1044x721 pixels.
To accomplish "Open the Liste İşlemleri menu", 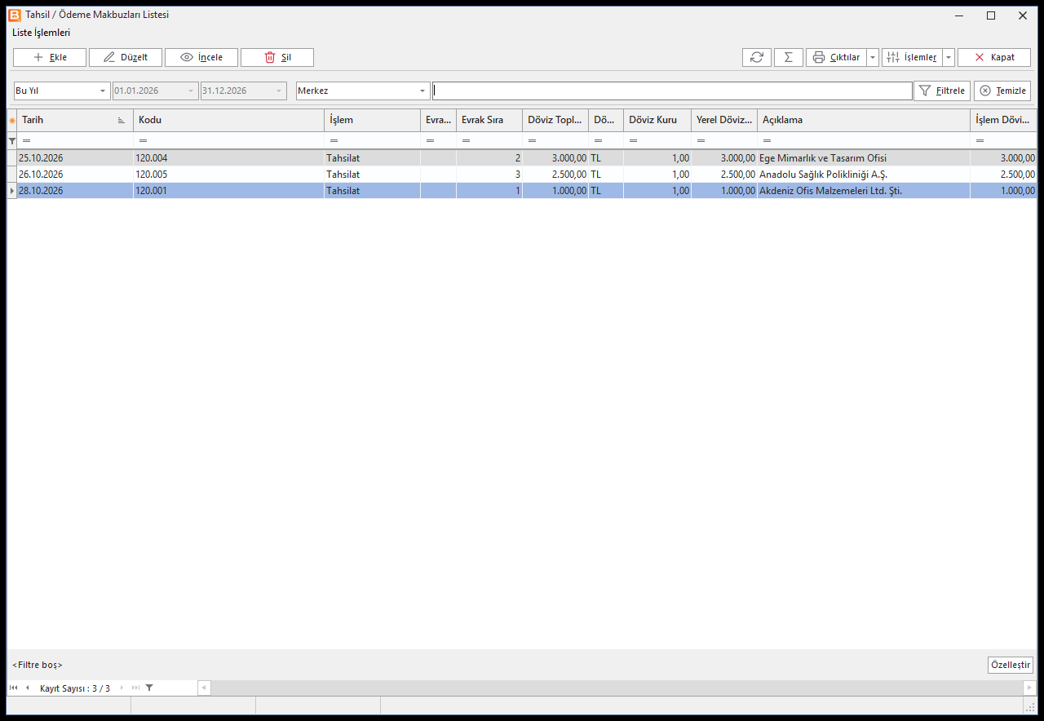I will pos(42,33).
